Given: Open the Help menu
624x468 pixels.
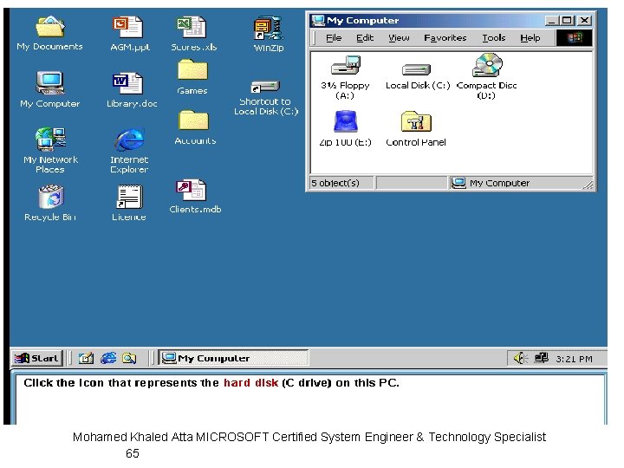Looking at the screenshot, I should (530, 38).
